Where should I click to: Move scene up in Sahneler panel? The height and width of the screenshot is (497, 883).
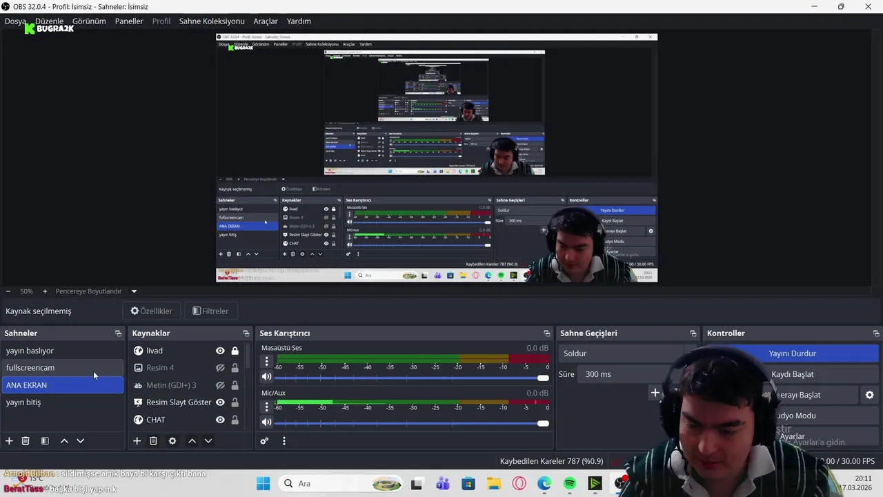click(64, 441)
